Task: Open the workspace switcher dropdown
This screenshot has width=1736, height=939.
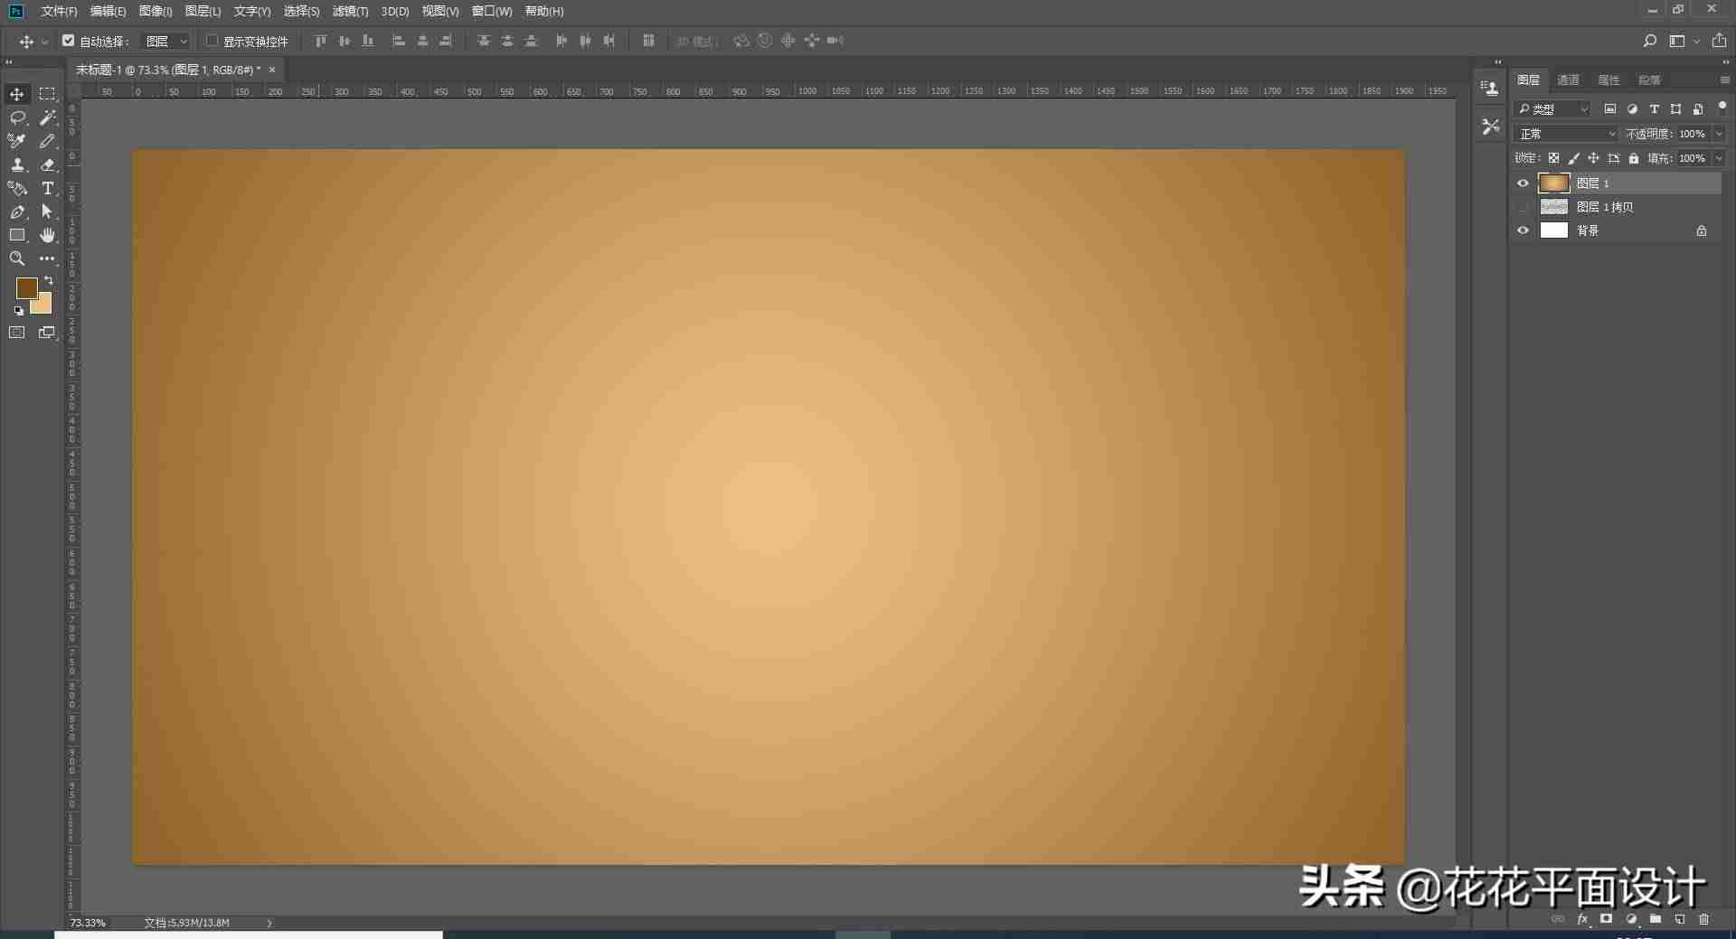Action: click(1684, 41)
